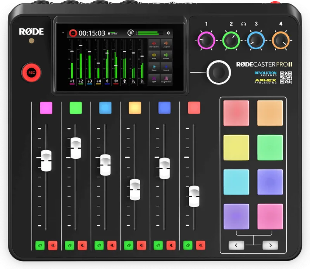The image size is (310, 269).
Task: Trigger the yellow smart pad
Action: click(x=236, y=148)
